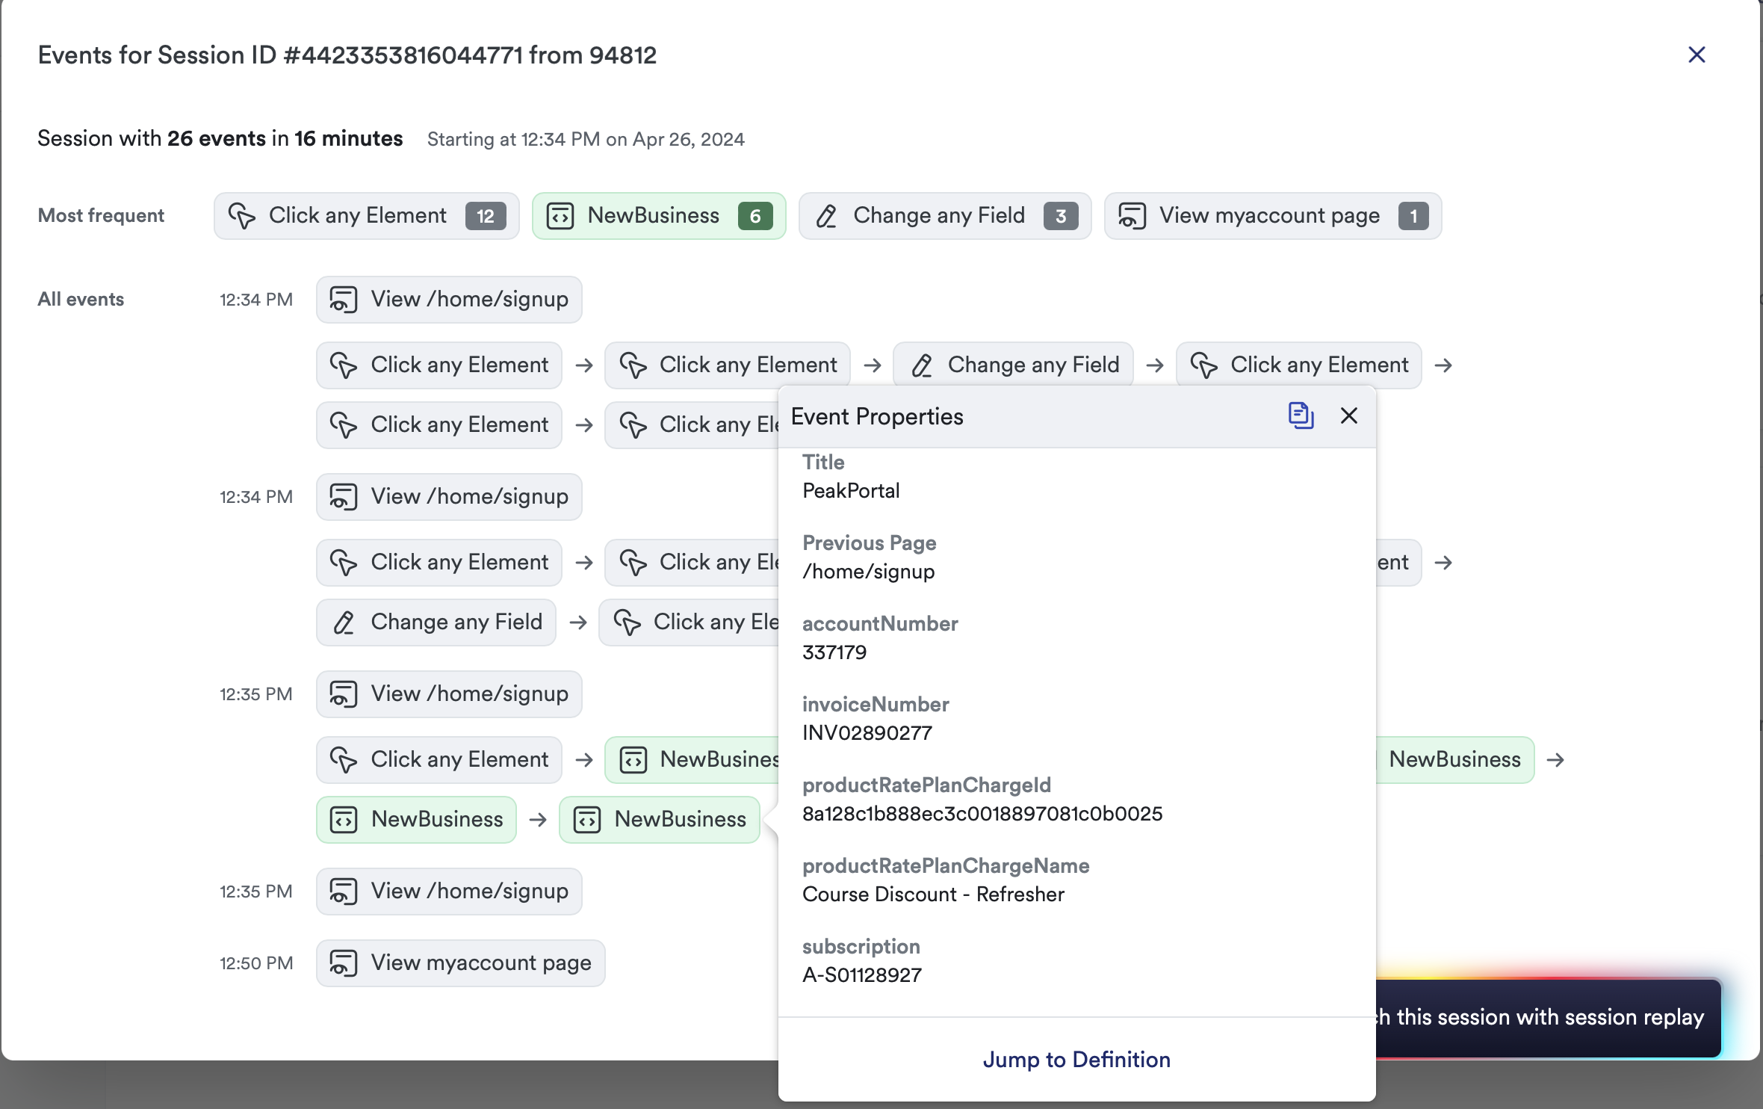
Task: Click cursor icon of first Click any Element
Action: coord(343,365)
